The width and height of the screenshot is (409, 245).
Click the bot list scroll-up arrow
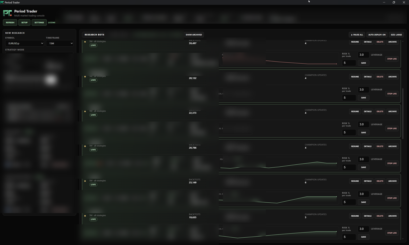click(403, 41)
